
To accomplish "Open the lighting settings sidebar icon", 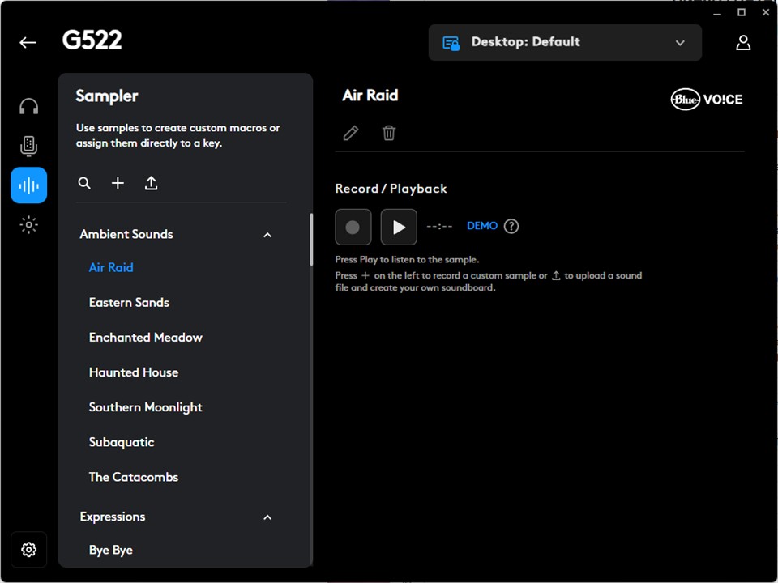I will point(29,225).
